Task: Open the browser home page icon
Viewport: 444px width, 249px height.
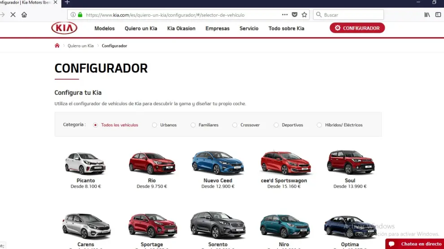Action: click(24, 15)
